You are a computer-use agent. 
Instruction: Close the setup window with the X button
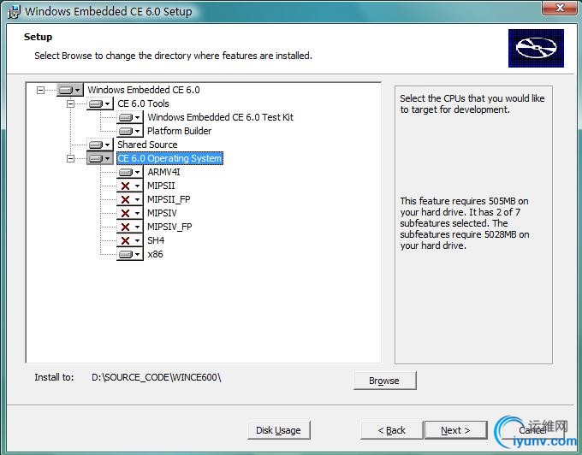pyautogui.click(x=560, y=8)
